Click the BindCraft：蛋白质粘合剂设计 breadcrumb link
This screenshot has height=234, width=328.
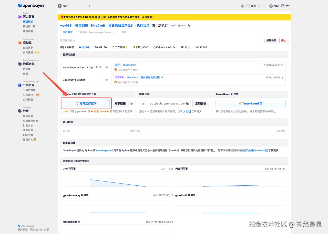[112, 26]
